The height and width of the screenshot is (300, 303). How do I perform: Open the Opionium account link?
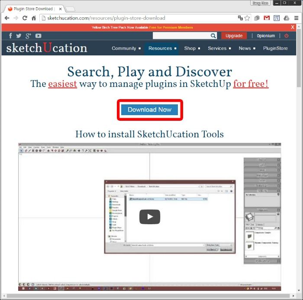point(266,36)
